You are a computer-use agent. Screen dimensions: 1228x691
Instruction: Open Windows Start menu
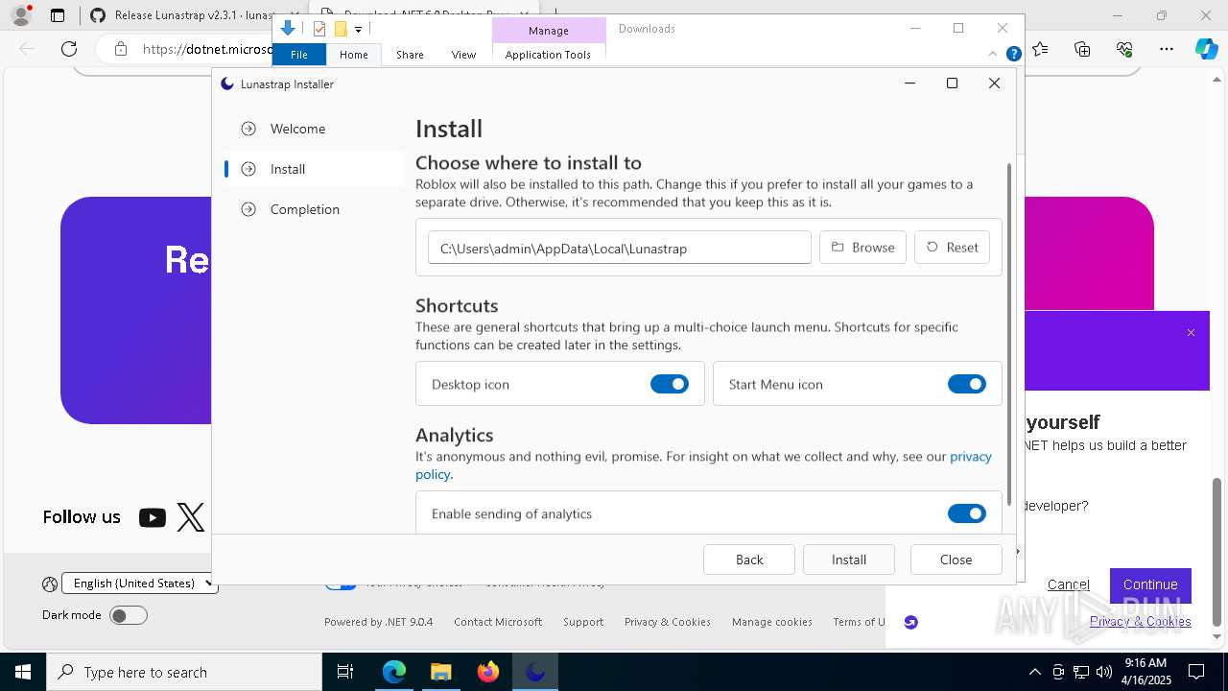pos(23,672)
